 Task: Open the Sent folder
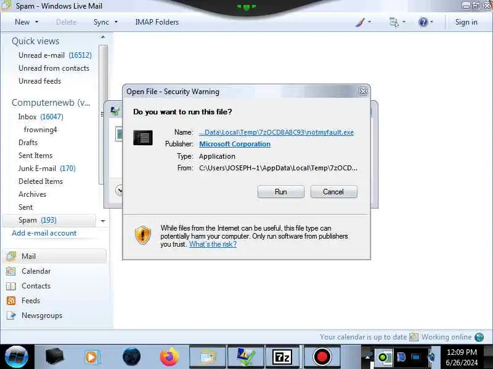pos(25,207)
